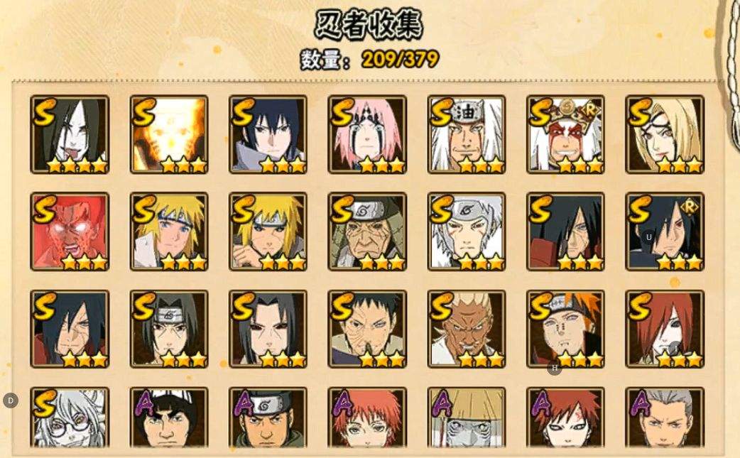Viewport: 740px width, 458px height.
Task: Select the long red-haired S-rank ninja card
Action: tap(665, 329)
